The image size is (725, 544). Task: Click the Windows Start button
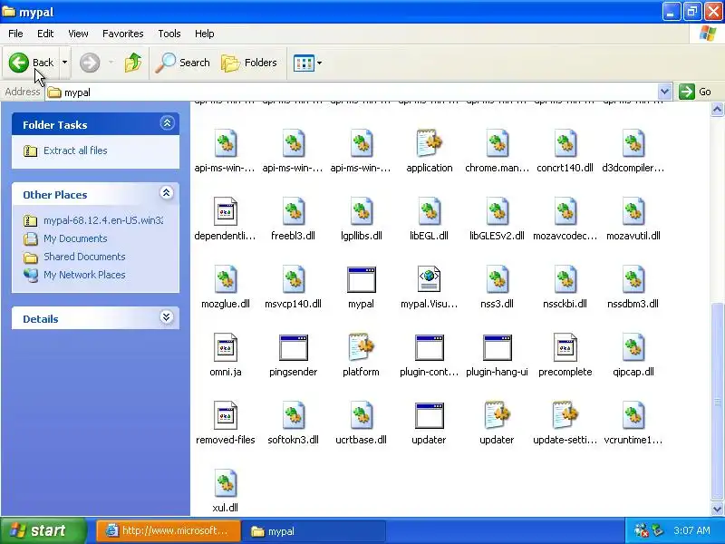pos(43,530)
